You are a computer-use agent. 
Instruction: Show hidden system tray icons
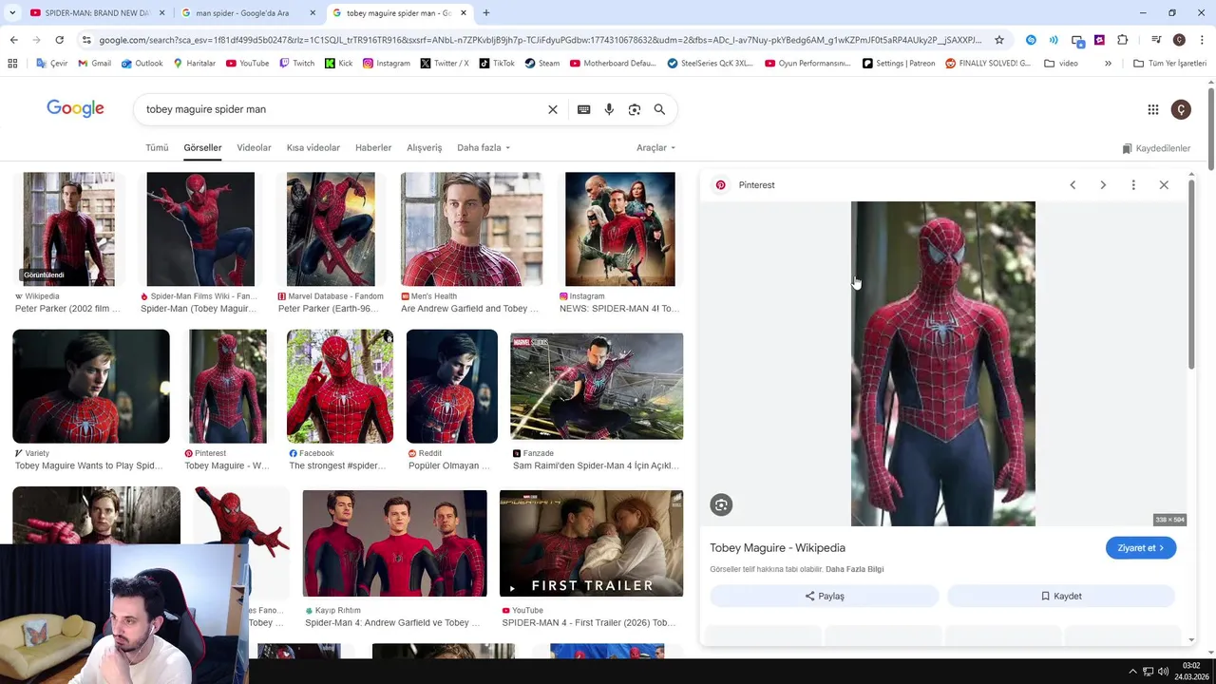pyautogui.click(x=1132, y=672)
